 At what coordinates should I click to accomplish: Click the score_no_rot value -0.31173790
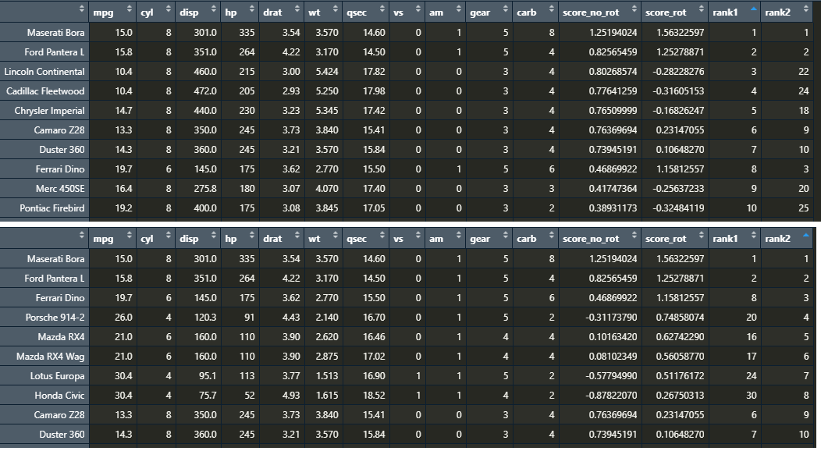[x=612, y=318]
